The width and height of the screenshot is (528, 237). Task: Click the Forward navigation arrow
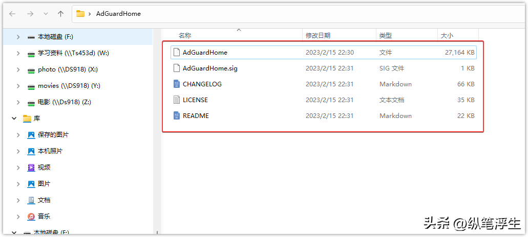pos(30,14)
